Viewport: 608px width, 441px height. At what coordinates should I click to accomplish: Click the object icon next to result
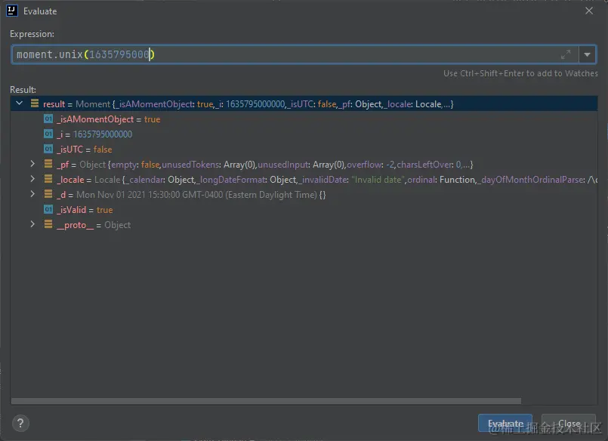[x=35, y=103]
